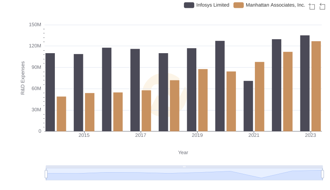Image resolution: width=330 pixels, height=190 pixels.
Task: Click the Manhattan Associates bar for 2019
Action: point(203,100)
